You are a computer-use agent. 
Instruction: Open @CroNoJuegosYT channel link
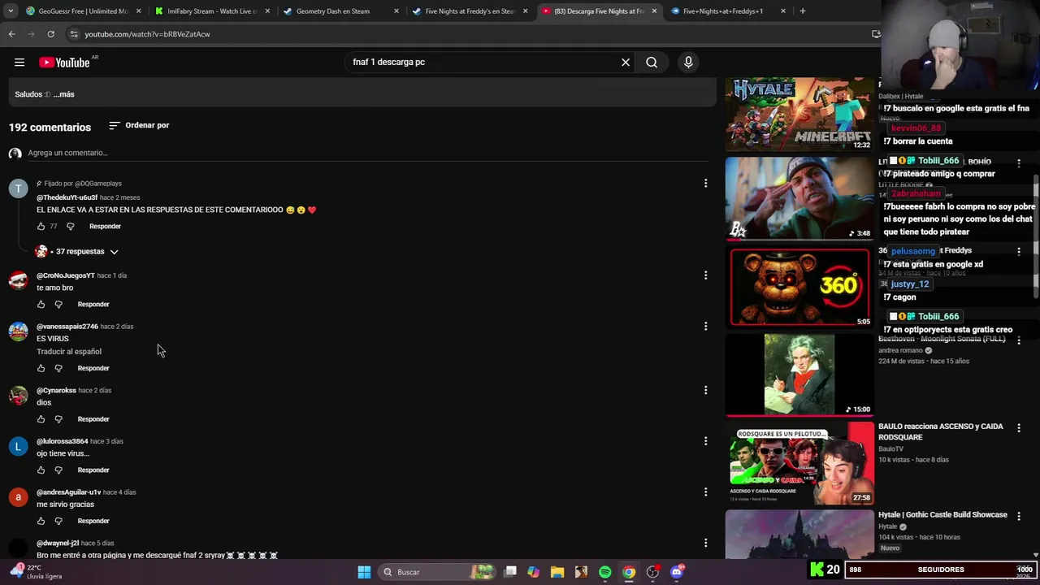tap(66, 275)
